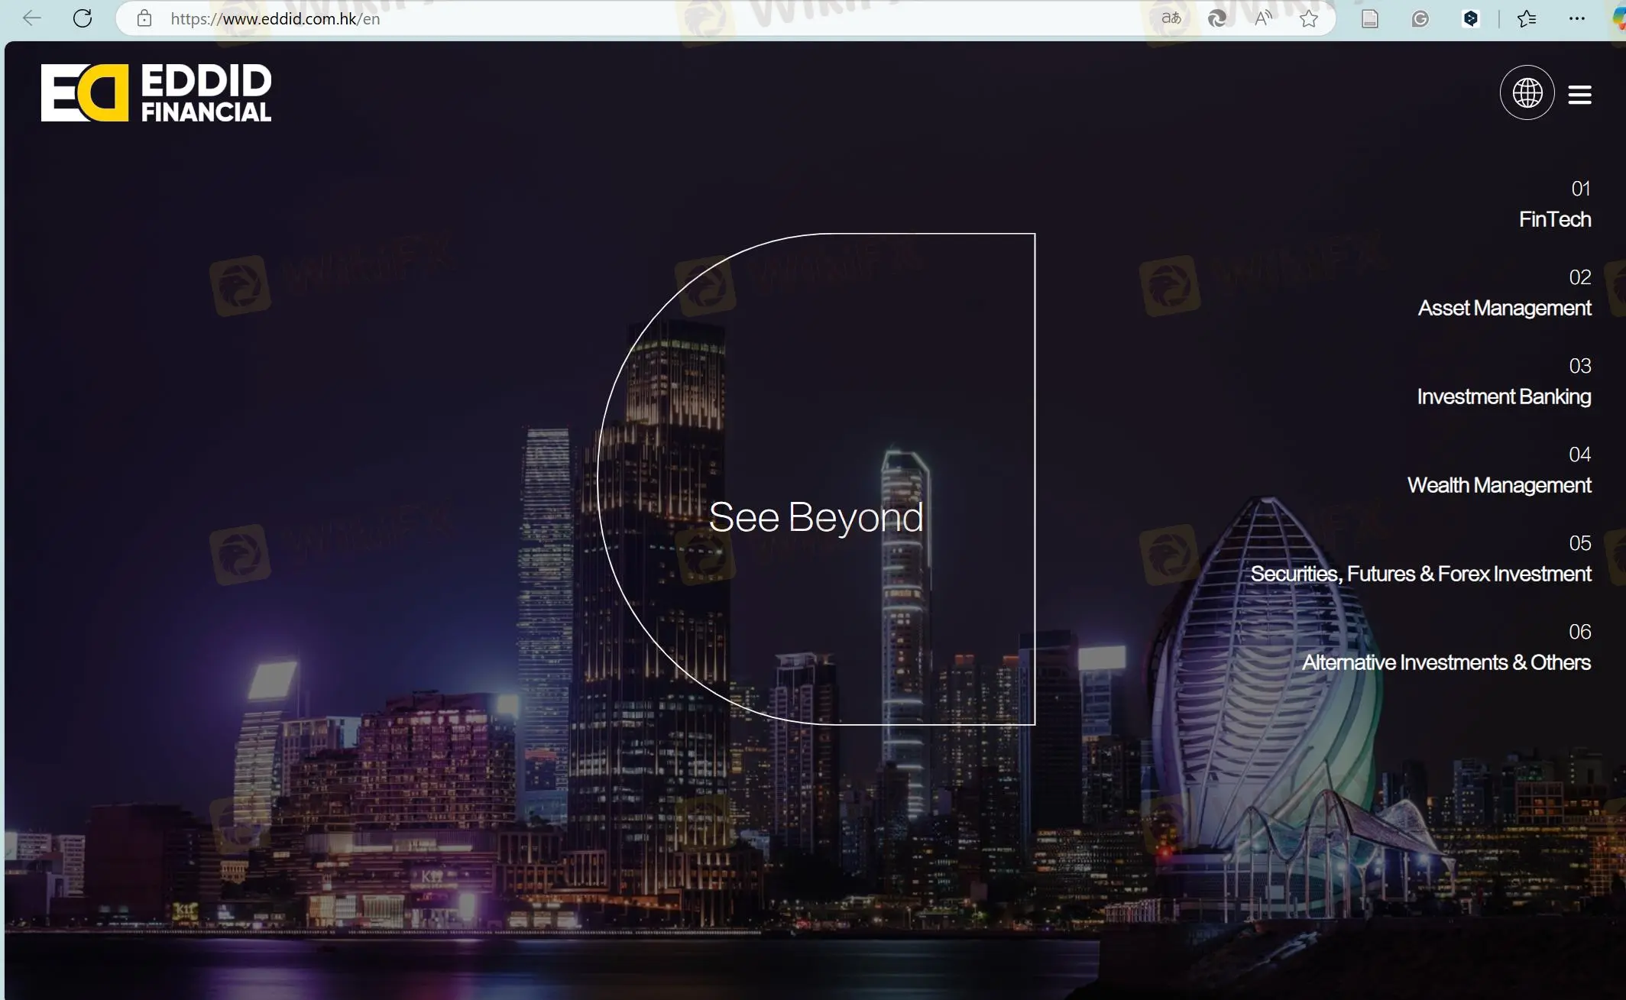The height and width of the screenshot is (1000, 1626).
Task: Refresh the page with reload icon
Action: click(83, 18)
